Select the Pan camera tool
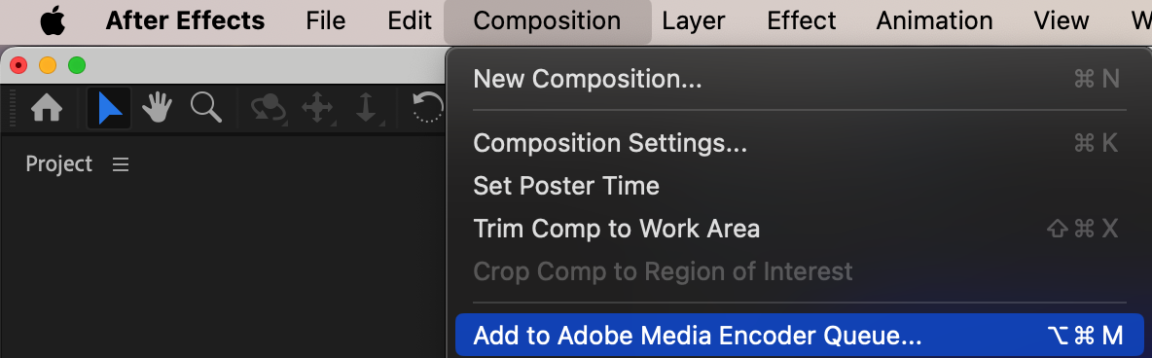This screenshot has height=358, width=1152. [317, 109]
